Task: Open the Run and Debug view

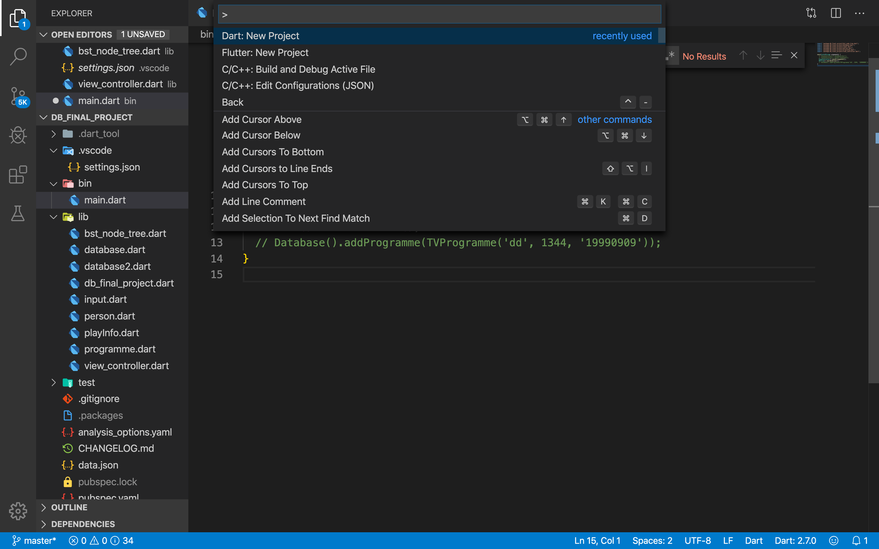Action: (18, 135)
